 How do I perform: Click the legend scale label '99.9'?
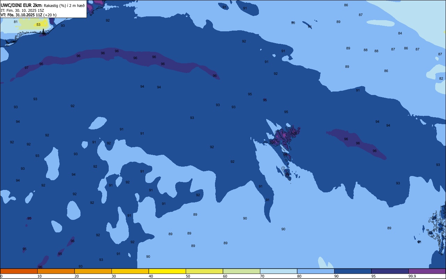click(x=412, y=276)
